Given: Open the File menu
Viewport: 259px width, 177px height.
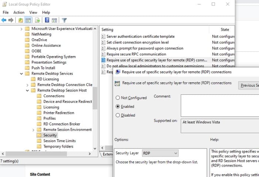Looking at the screenshot, I should [6, 13].
